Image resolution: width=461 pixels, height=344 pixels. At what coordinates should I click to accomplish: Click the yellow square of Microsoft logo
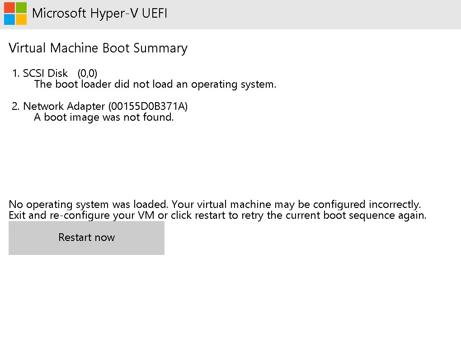[21, 19]
